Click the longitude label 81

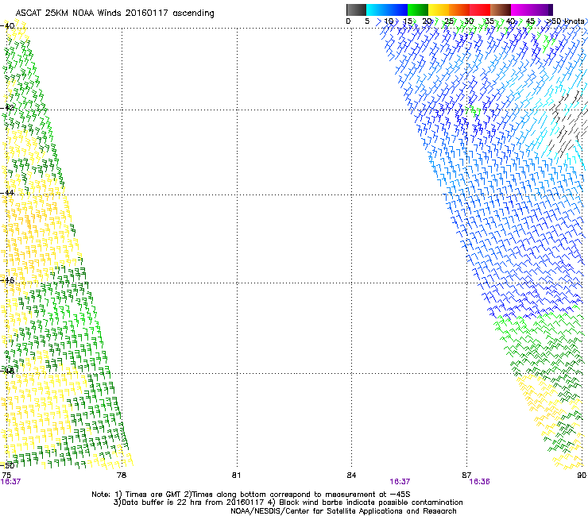236,476
